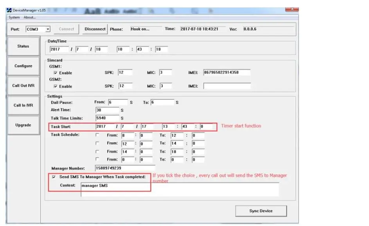369x226 pixels.
Task: Click the Sync Device button
Action: click(x=261, y=211)
